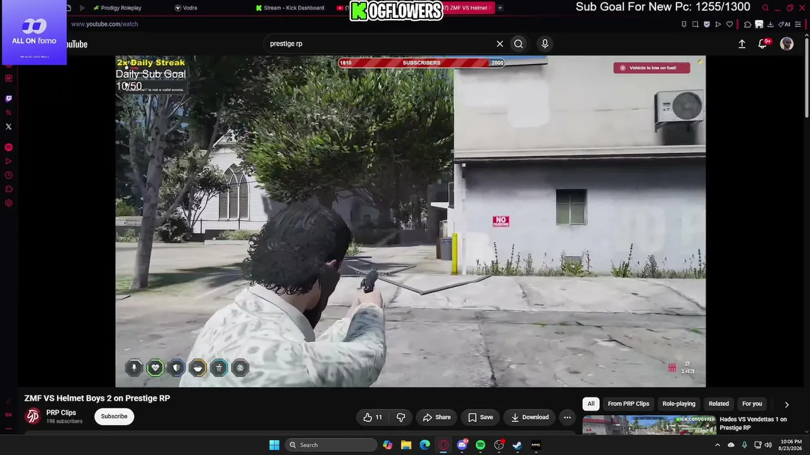Open File Explorer from the taskbar

click(406, 445)
